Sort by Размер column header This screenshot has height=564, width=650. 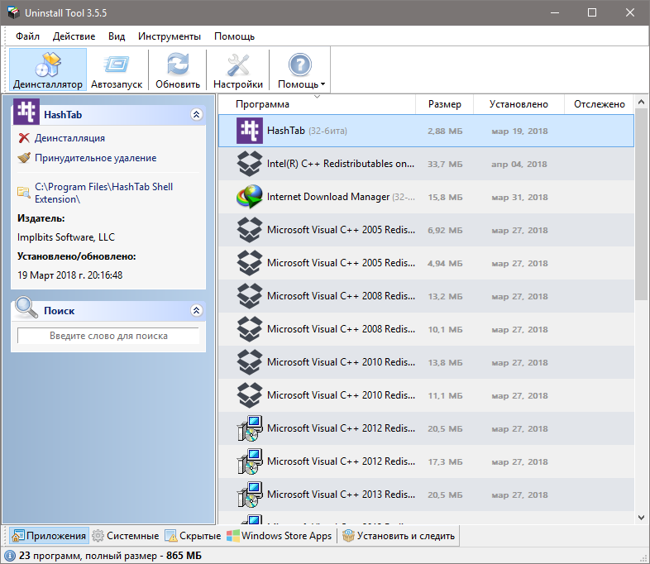point(444,104)
